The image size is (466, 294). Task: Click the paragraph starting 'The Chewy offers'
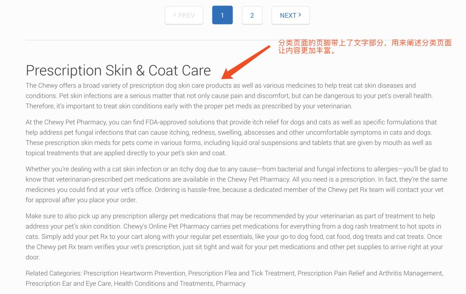click(229, 96)
